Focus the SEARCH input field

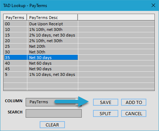[x=54, y=113]
